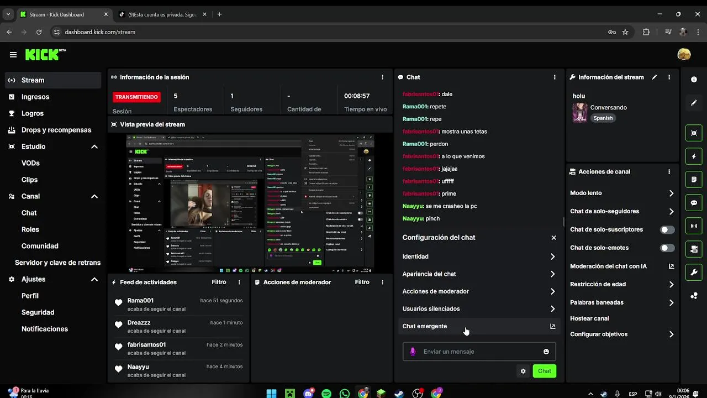Open Chat emergente pop-out
The width and height of the screenshot is (707, 398).
pyautogui.click(x=479, y=326)
